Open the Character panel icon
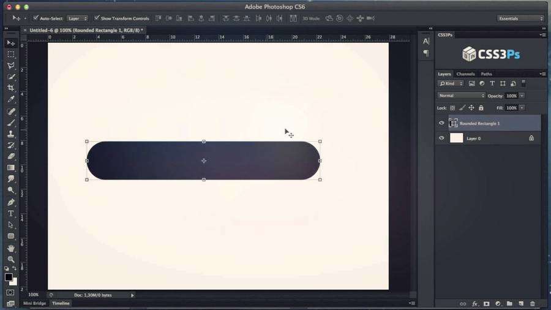Image resolution: width=551 pixels, height=310 pixels. tap(426, 42)
